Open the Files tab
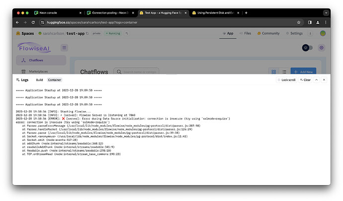This screenshot has height=201, width=343. (245, 33)
